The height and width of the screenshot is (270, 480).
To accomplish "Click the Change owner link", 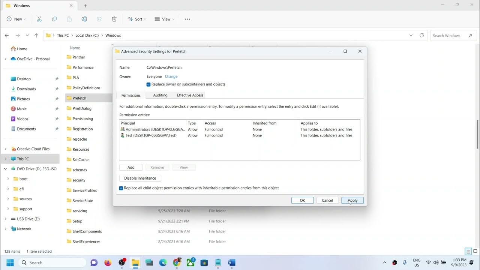I will 171,76.
